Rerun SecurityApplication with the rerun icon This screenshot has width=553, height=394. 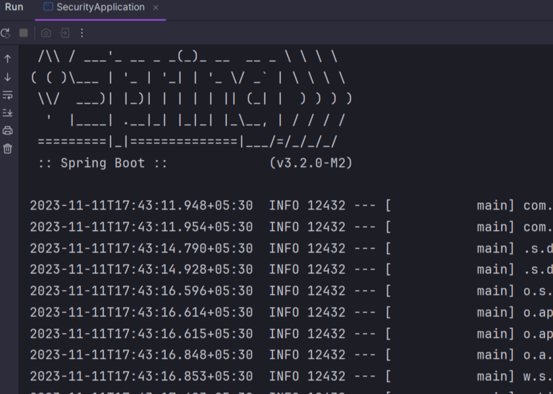(x=6, y=34)
